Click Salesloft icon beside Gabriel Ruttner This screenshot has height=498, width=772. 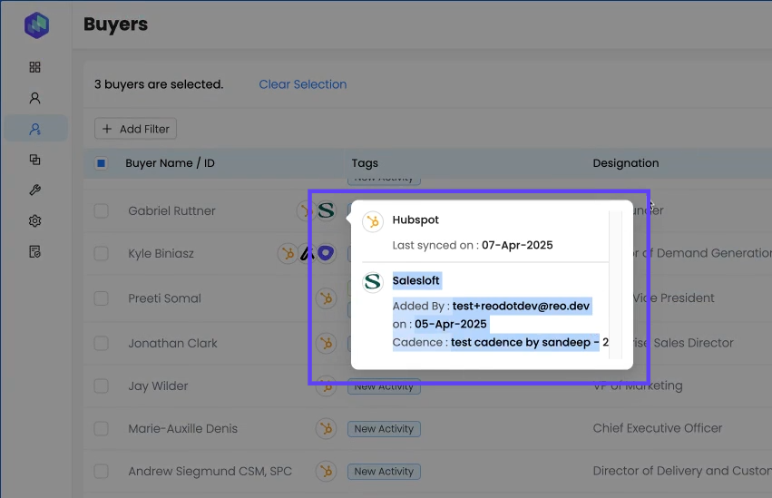tap(326, 210)
